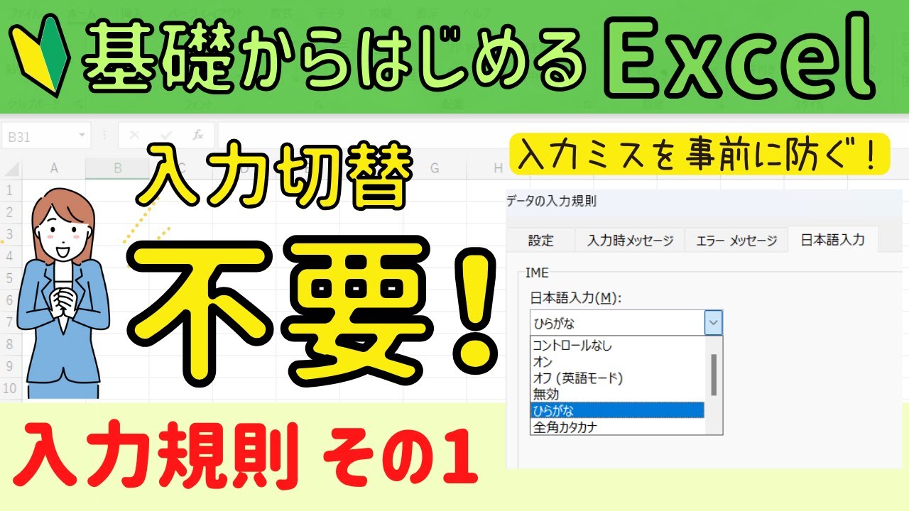Click the Name Box showing B31
The width and height of the screenshot is (909, 511).
click(x=46, y=136)
